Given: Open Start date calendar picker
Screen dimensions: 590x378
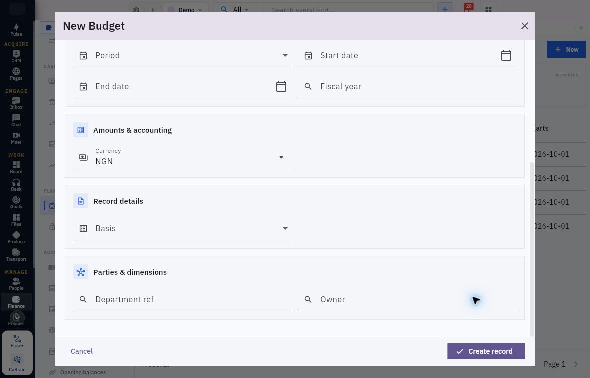Looking at the screenshot, I should tap(506, 55).
